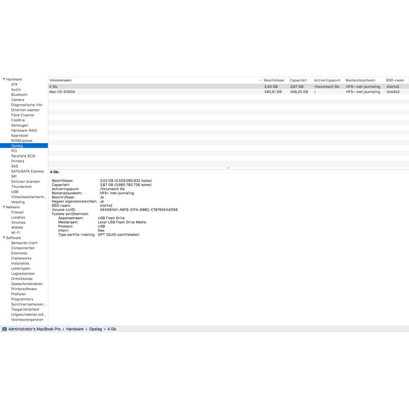Select Audio in the sidebar
The image size is (409, 409).
click(16, 89)
